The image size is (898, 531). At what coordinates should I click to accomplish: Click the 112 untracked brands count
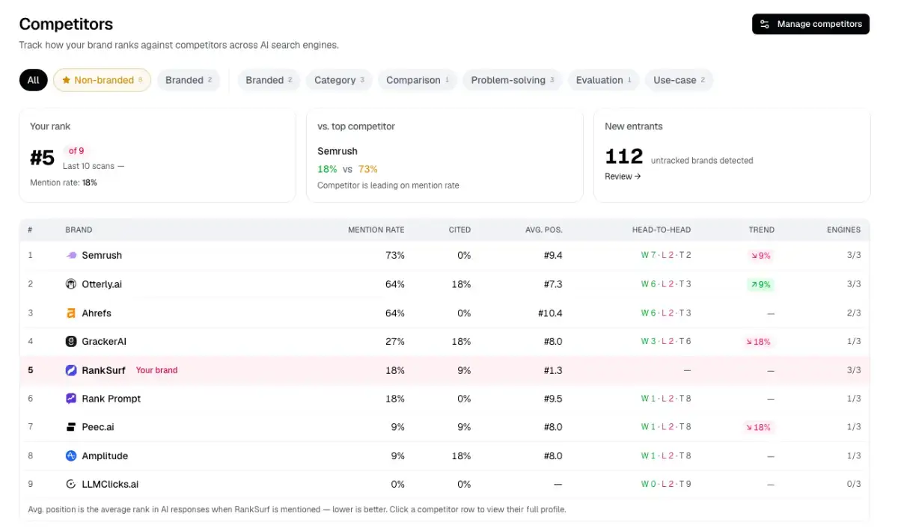click(624, 156)
